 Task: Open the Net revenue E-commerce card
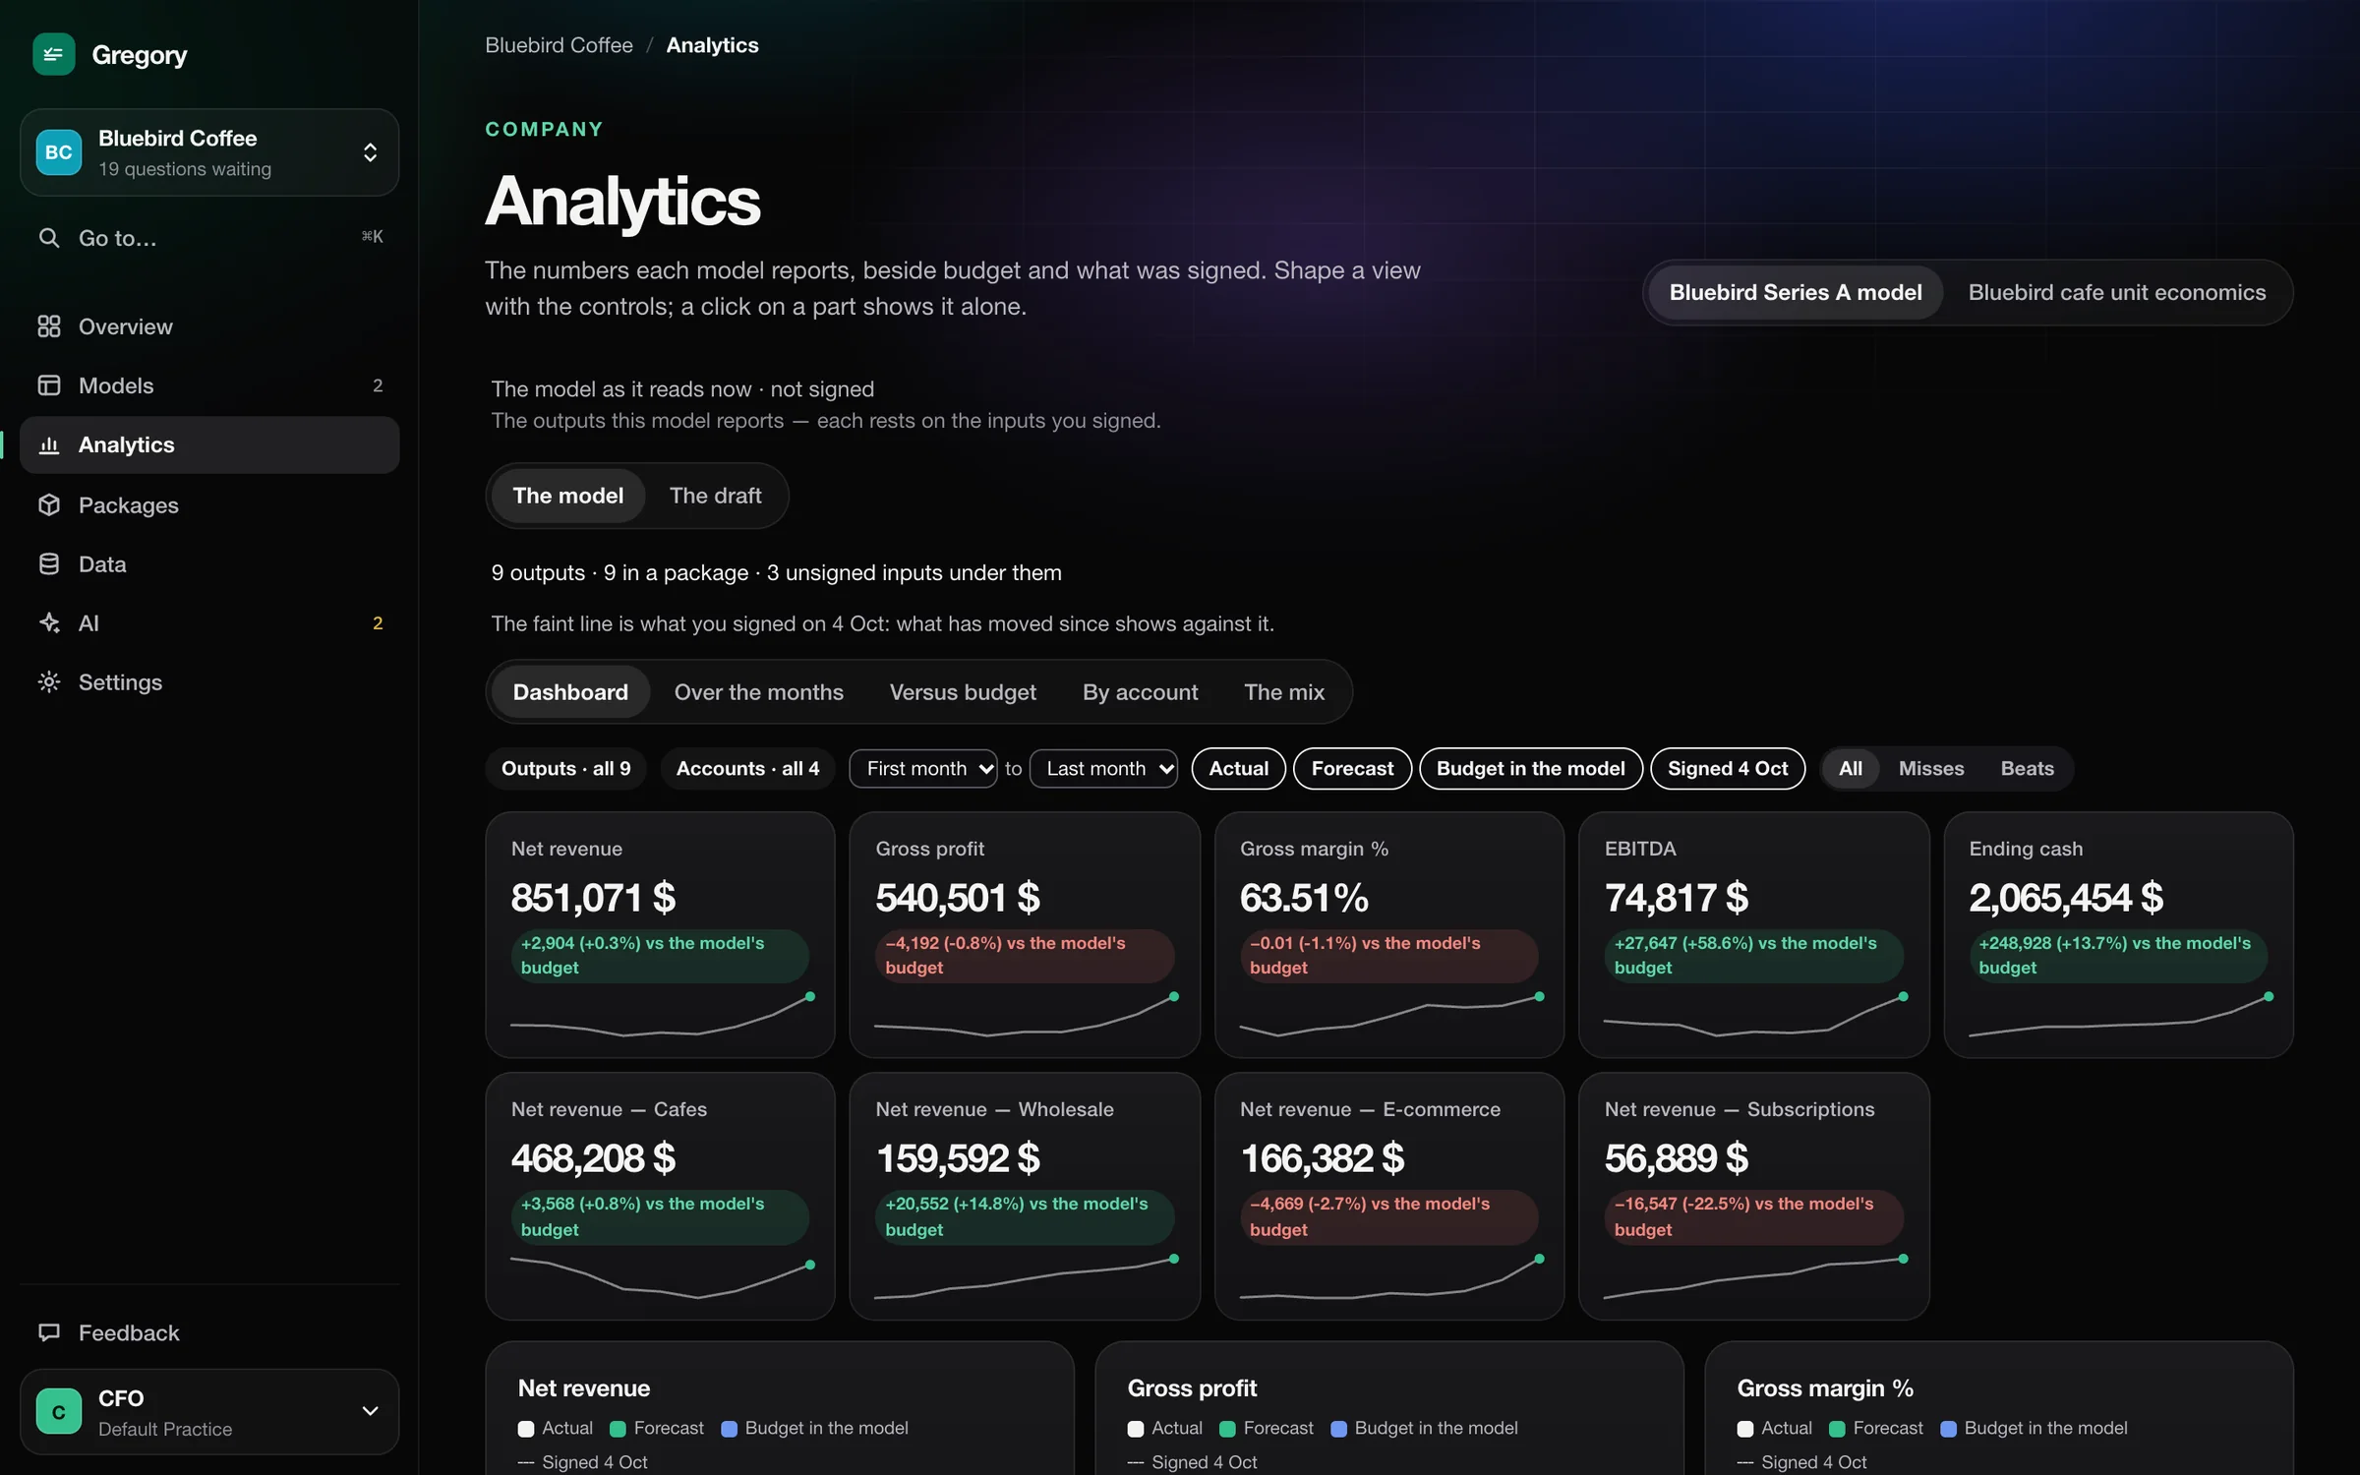coord(1388,1196)
